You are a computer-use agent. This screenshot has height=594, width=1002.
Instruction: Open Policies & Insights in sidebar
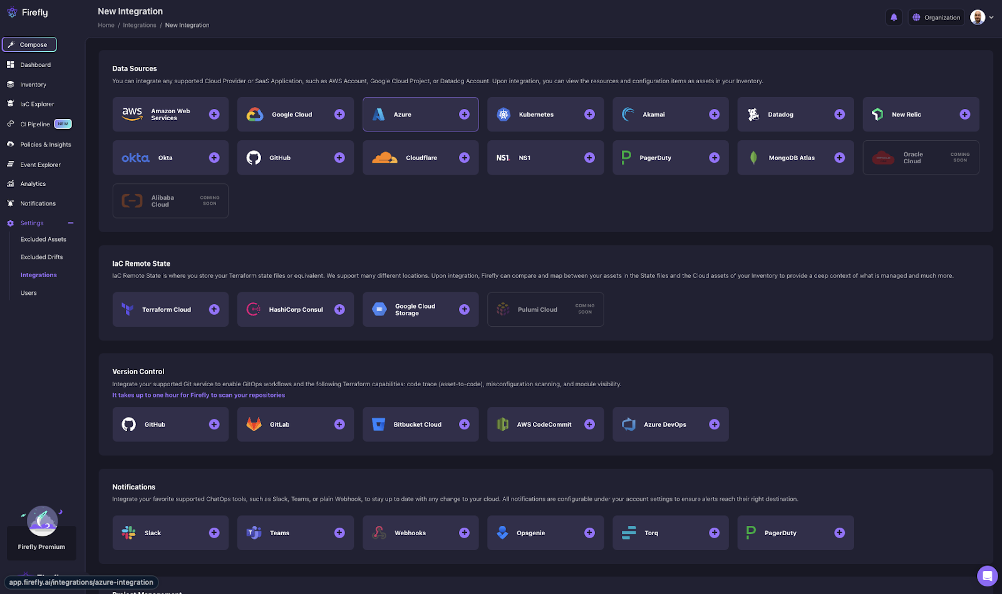(x=45, y=145)
